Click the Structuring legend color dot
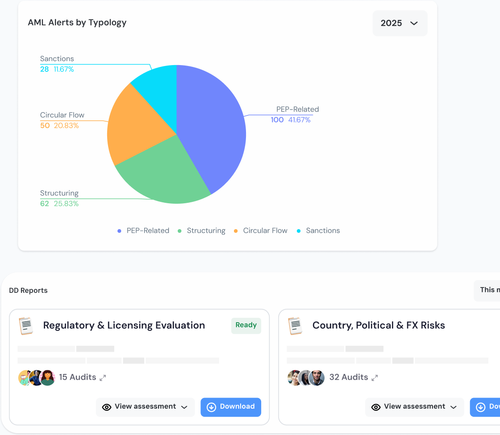This screenshot has height=435, width=500. (x=179, y=231)
